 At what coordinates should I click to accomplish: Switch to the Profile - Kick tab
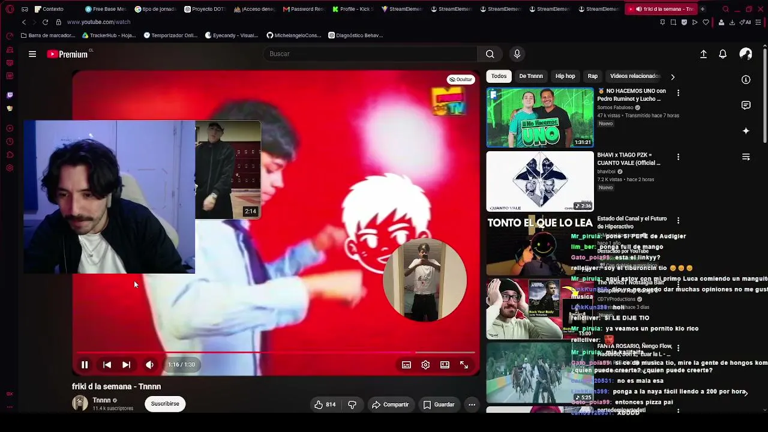coord(353,9)
